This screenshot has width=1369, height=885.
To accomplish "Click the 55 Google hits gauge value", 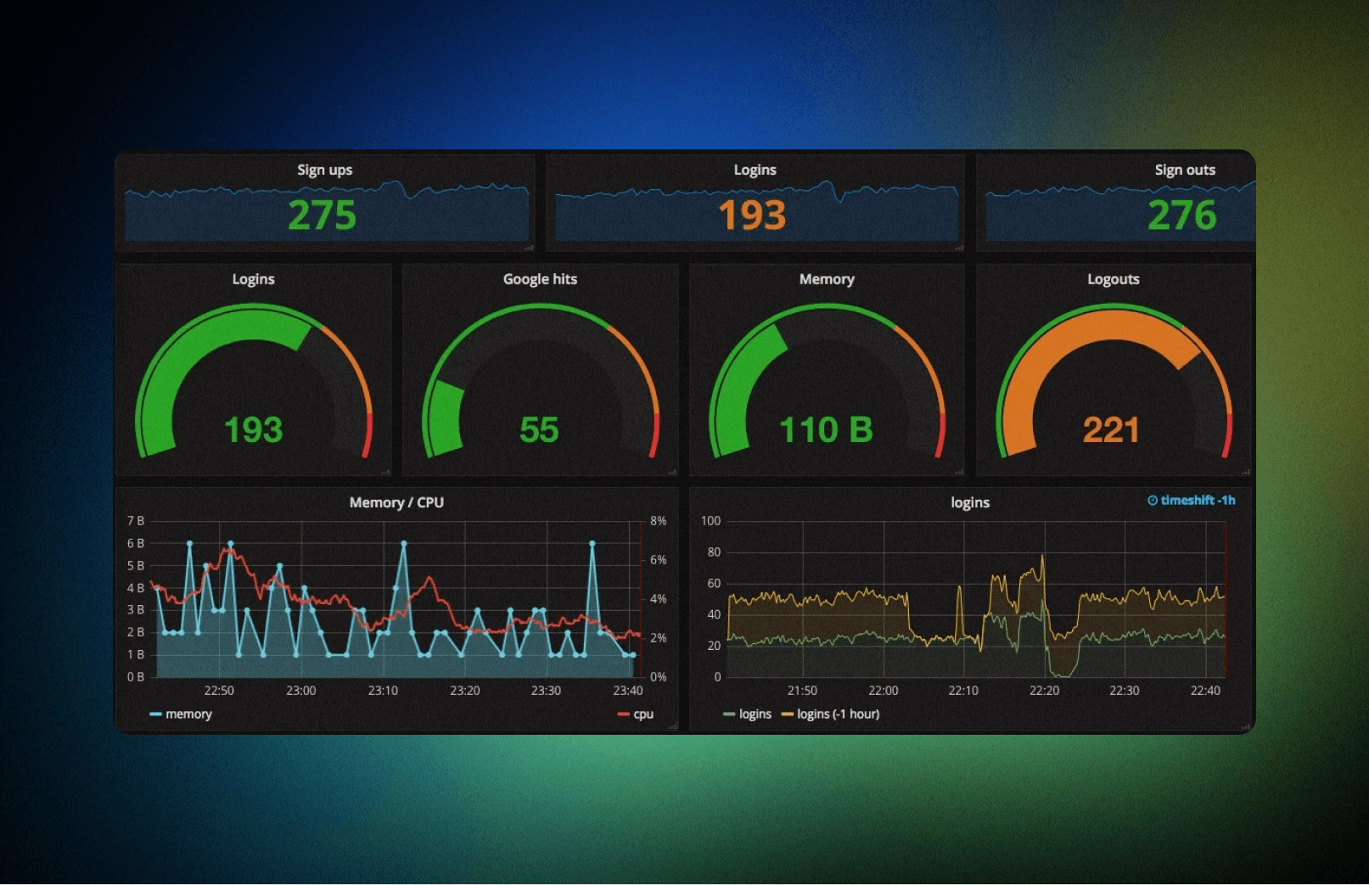I will pyautogui.click(x=539, y=430).
